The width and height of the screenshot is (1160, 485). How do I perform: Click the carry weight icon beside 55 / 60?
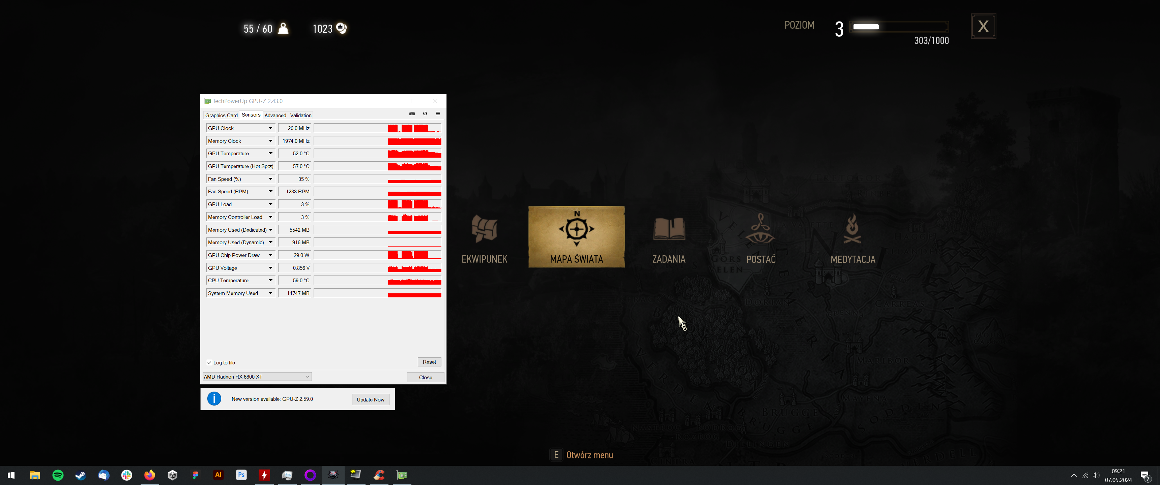283,28
